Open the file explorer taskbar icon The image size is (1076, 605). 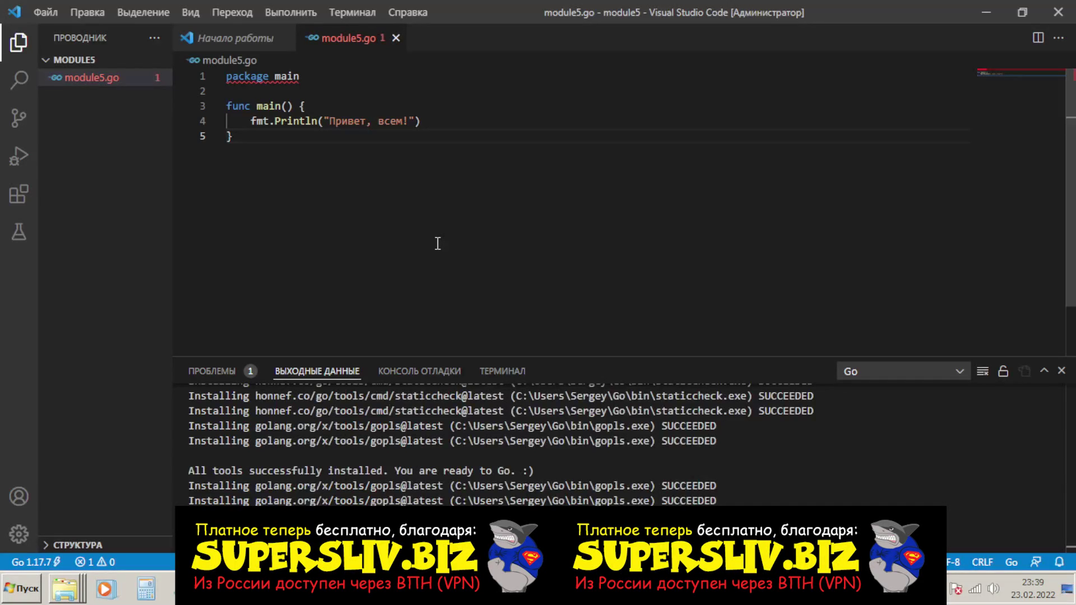click(65, 589)
